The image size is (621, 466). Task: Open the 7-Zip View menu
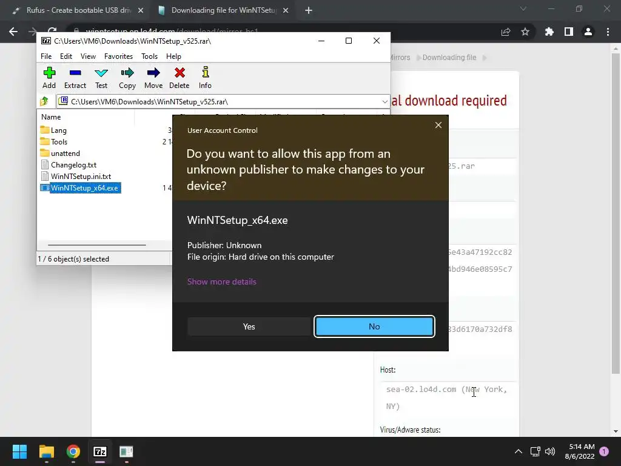pyautogui.click(x=88, y=56)
